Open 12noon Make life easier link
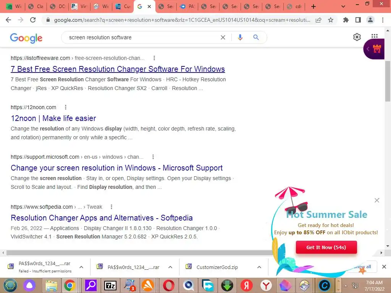Viewport: 391px width, 293px height. [53, 118]
